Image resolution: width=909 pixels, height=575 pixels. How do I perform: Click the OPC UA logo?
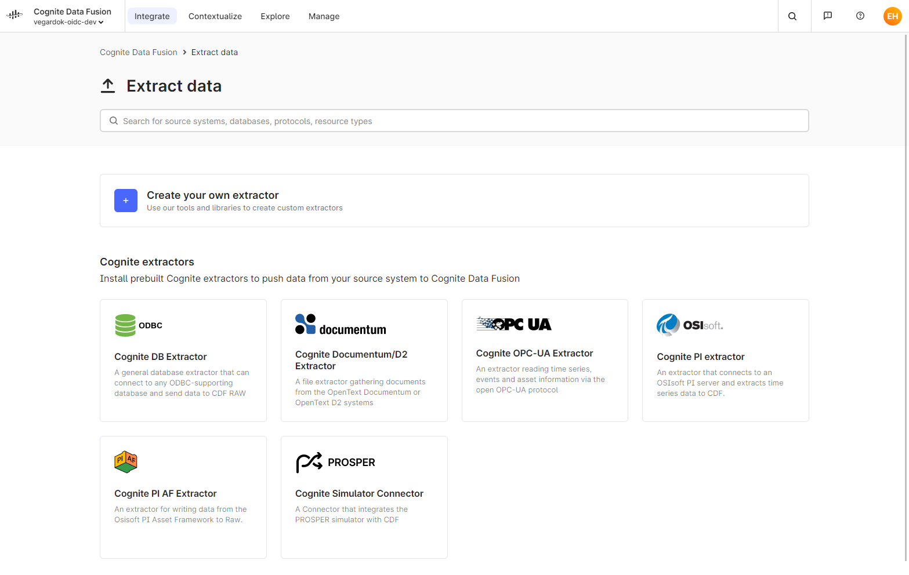(514, 324)
